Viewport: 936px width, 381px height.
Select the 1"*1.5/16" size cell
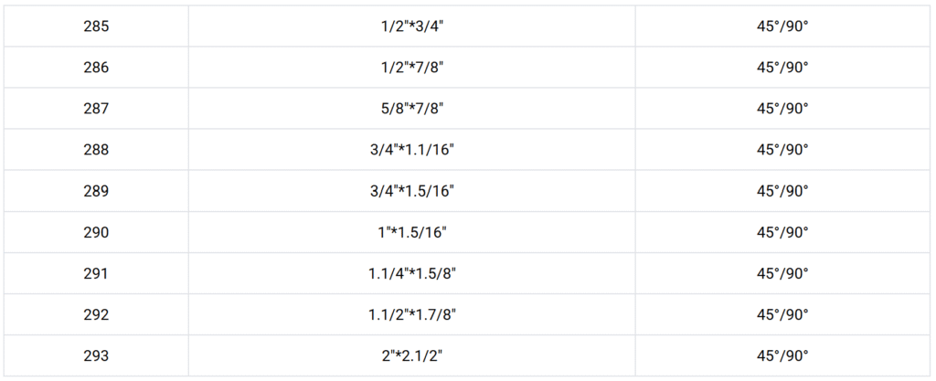(x=412, y=232)
